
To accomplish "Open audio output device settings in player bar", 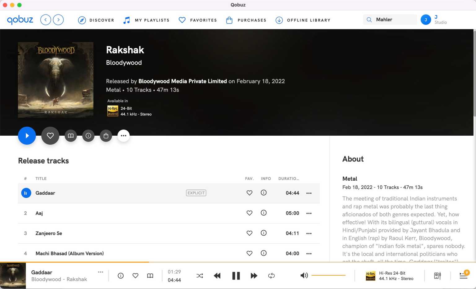I will 437,275.
